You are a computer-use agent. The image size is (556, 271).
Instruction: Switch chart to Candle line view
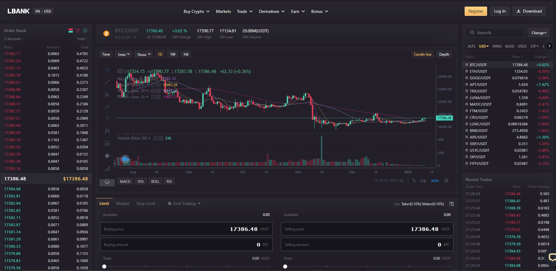tap(423, 54)
